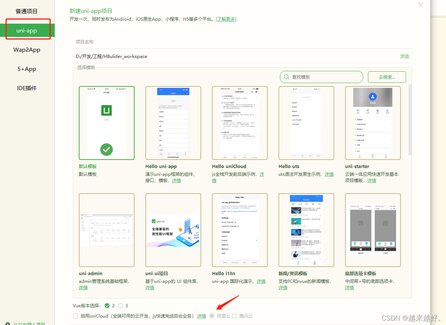Open 详情 link for uni-starter
The image size is (446, 325).
pyautogui.click(x=372, y=181)
